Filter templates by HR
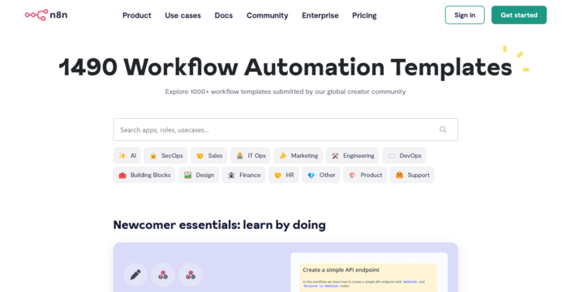Viewport: 584px width, 292px height. click(x=283, y=175)
